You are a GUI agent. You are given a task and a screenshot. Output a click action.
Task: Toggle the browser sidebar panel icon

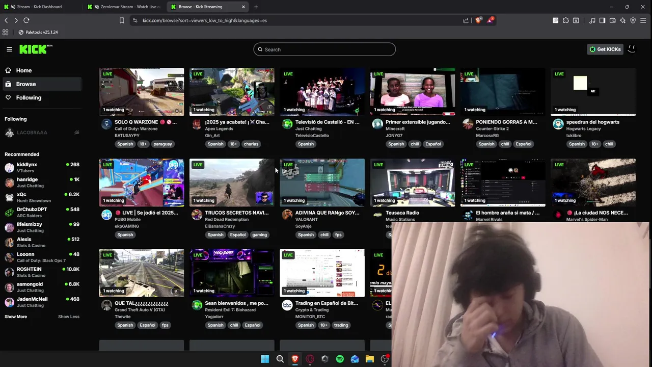(602, 20)
